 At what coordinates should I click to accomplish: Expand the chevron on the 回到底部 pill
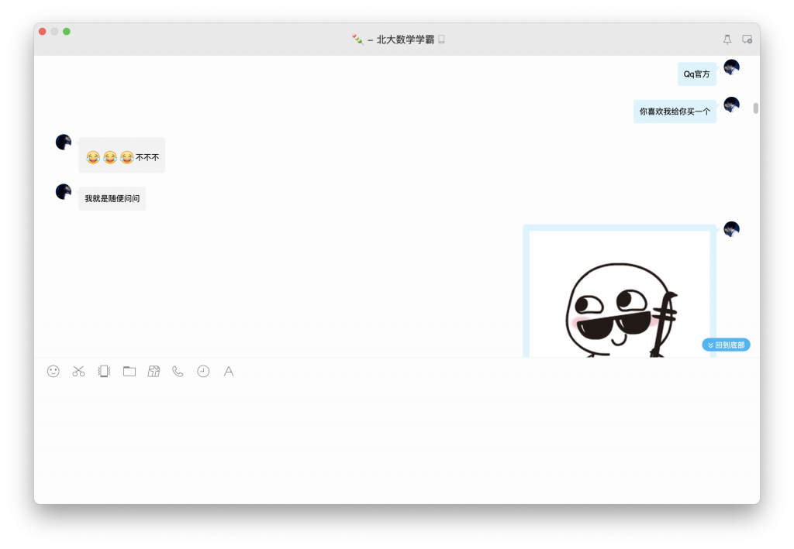click(708, 345)
